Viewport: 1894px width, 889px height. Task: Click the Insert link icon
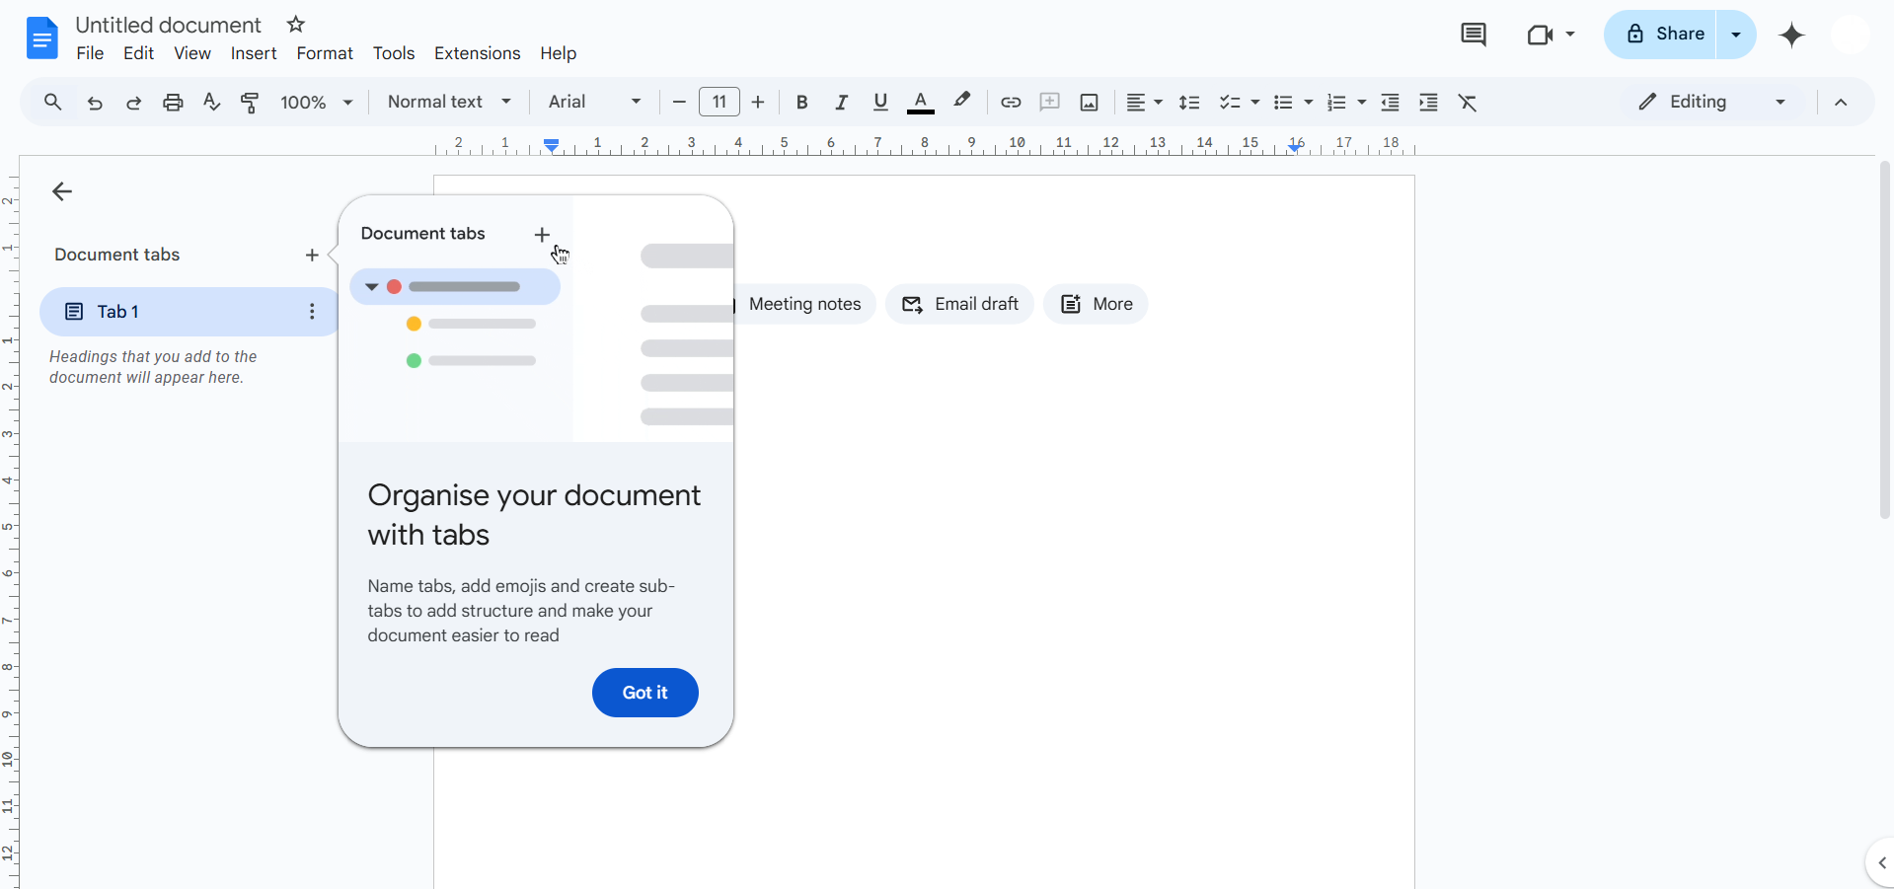pos(1011,103)
